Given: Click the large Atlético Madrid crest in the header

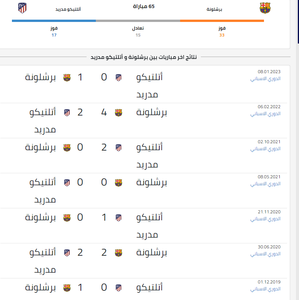Looking at the screenshot, I should 22,8.
